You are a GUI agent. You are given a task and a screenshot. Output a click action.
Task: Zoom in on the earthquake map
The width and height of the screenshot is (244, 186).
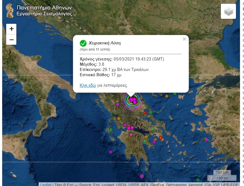(x=11, y=29)
